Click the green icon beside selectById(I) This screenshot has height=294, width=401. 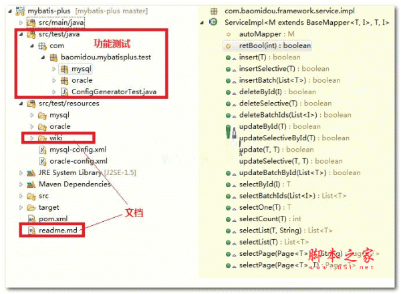tap(228, 185)
